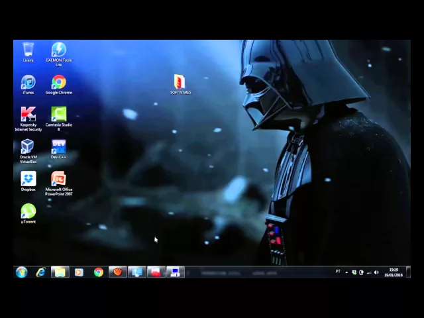
Task: Open the Lixeira recycle bin icon
Action: click(28, 52)
